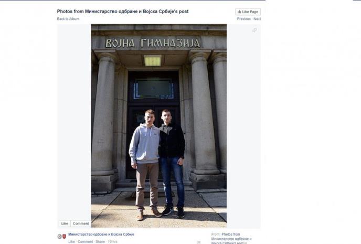Click the Like link under the page name
361x244 pixels.
[71, 242]
